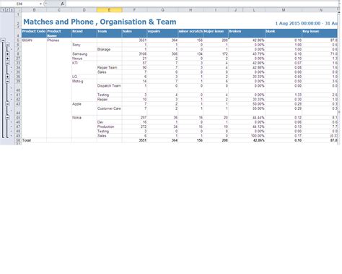This screenshot has height=274, width=342.
Task: Click outline level 3 button
Action: [12, 10]
